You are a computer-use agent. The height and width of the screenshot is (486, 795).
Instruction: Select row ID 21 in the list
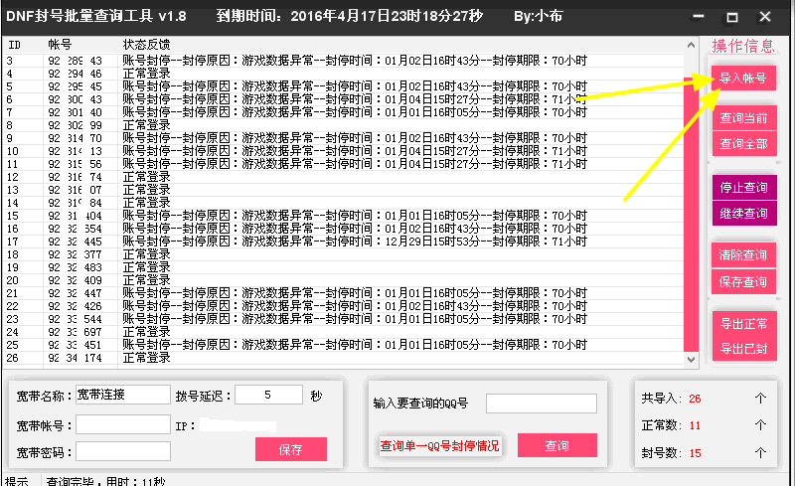pyautogui.click(x=343, y=293)
